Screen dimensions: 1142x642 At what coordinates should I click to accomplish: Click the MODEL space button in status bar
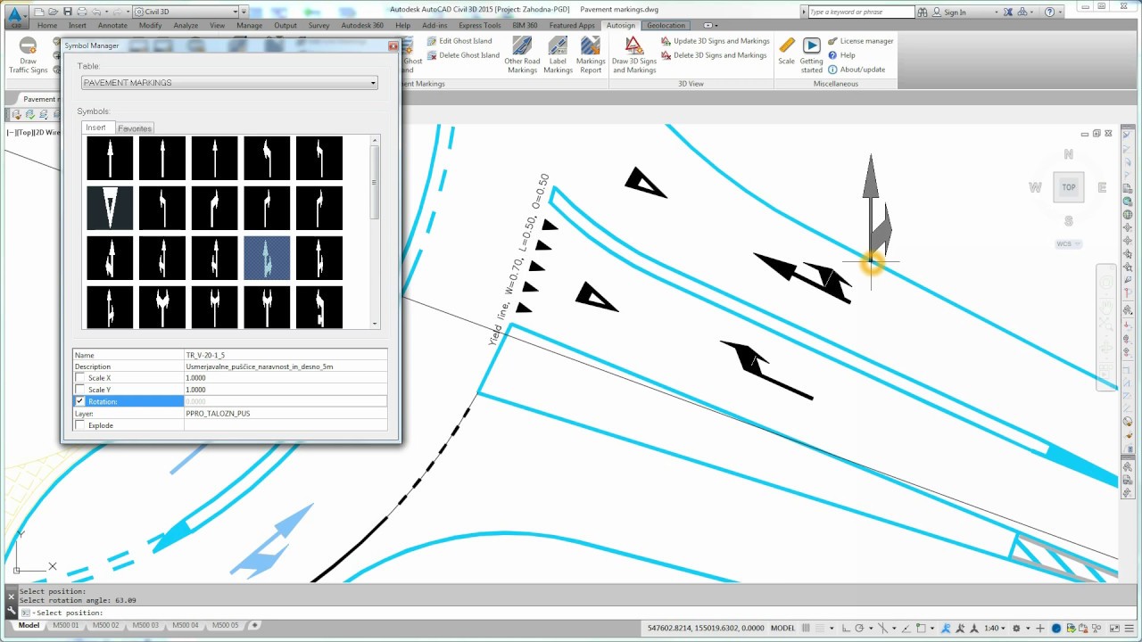tap(782, 628)
